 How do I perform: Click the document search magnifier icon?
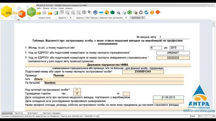pos(118,13)
